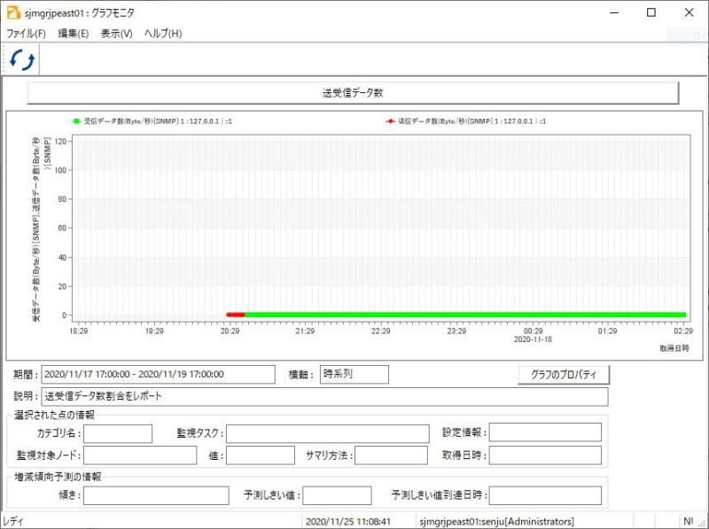Click the green 受信データ数 legend marker
709x529 pixels.
75,121
